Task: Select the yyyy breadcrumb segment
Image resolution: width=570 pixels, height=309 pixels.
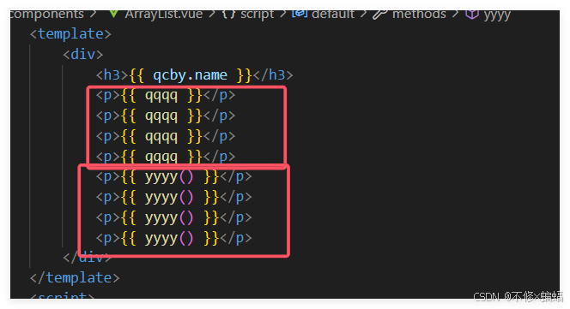Action: coord(497,15)
